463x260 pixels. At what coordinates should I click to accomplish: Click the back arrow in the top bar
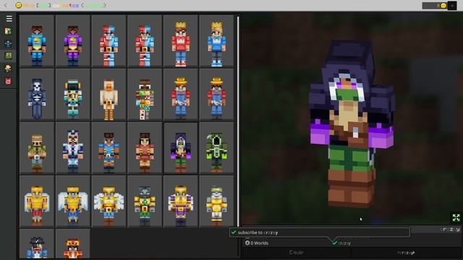point(5,5)
